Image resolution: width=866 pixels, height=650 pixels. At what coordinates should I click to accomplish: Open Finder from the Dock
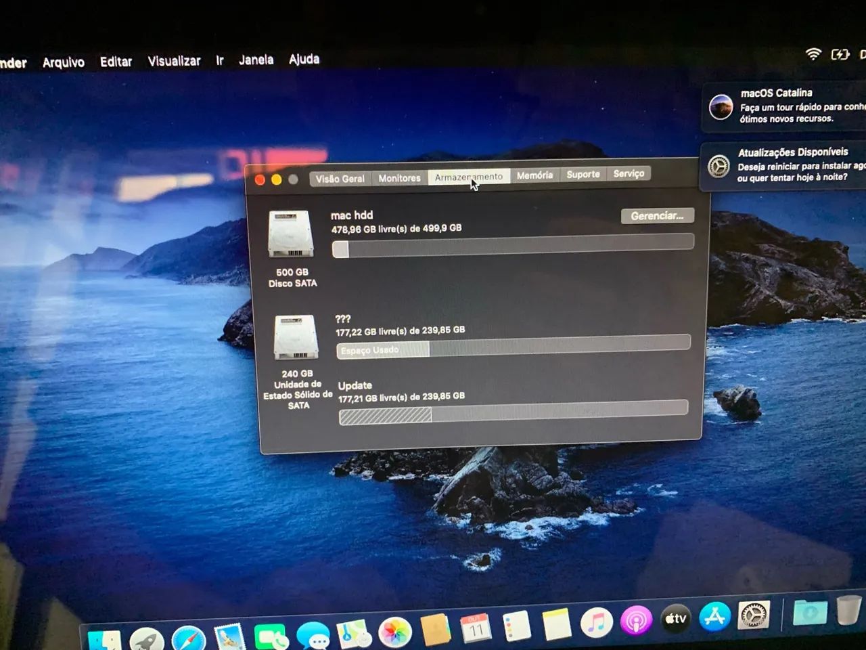point(106,640)
